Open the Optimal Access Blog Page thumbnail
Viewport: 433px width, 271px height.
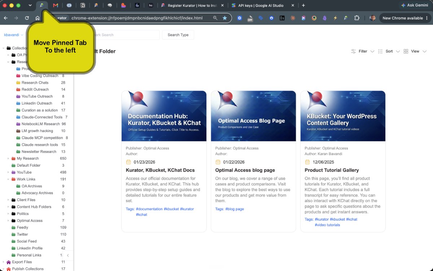(253, 116)
